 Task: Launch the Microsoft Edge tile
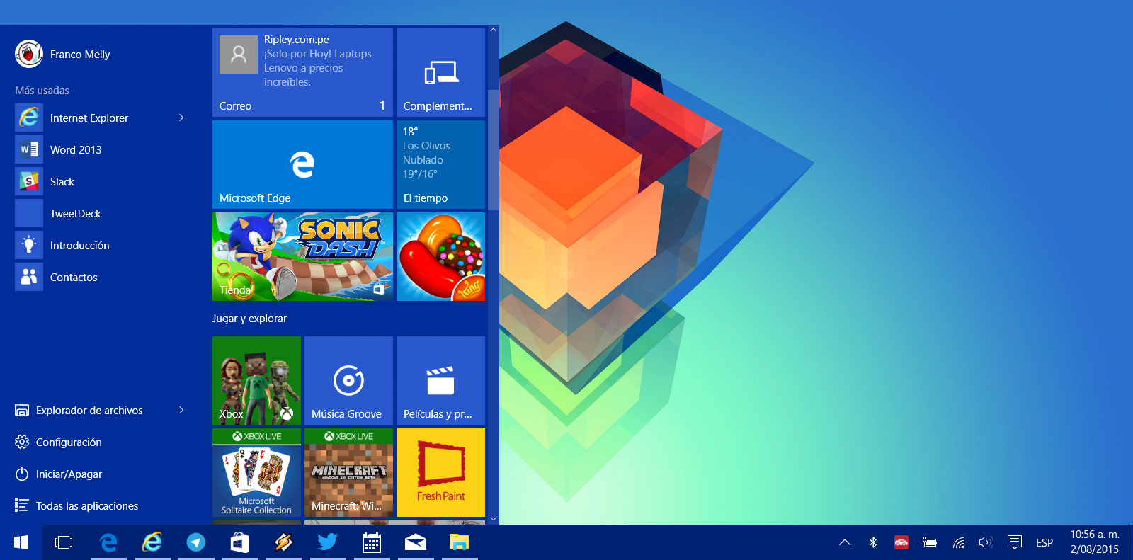tap(302, 164)
